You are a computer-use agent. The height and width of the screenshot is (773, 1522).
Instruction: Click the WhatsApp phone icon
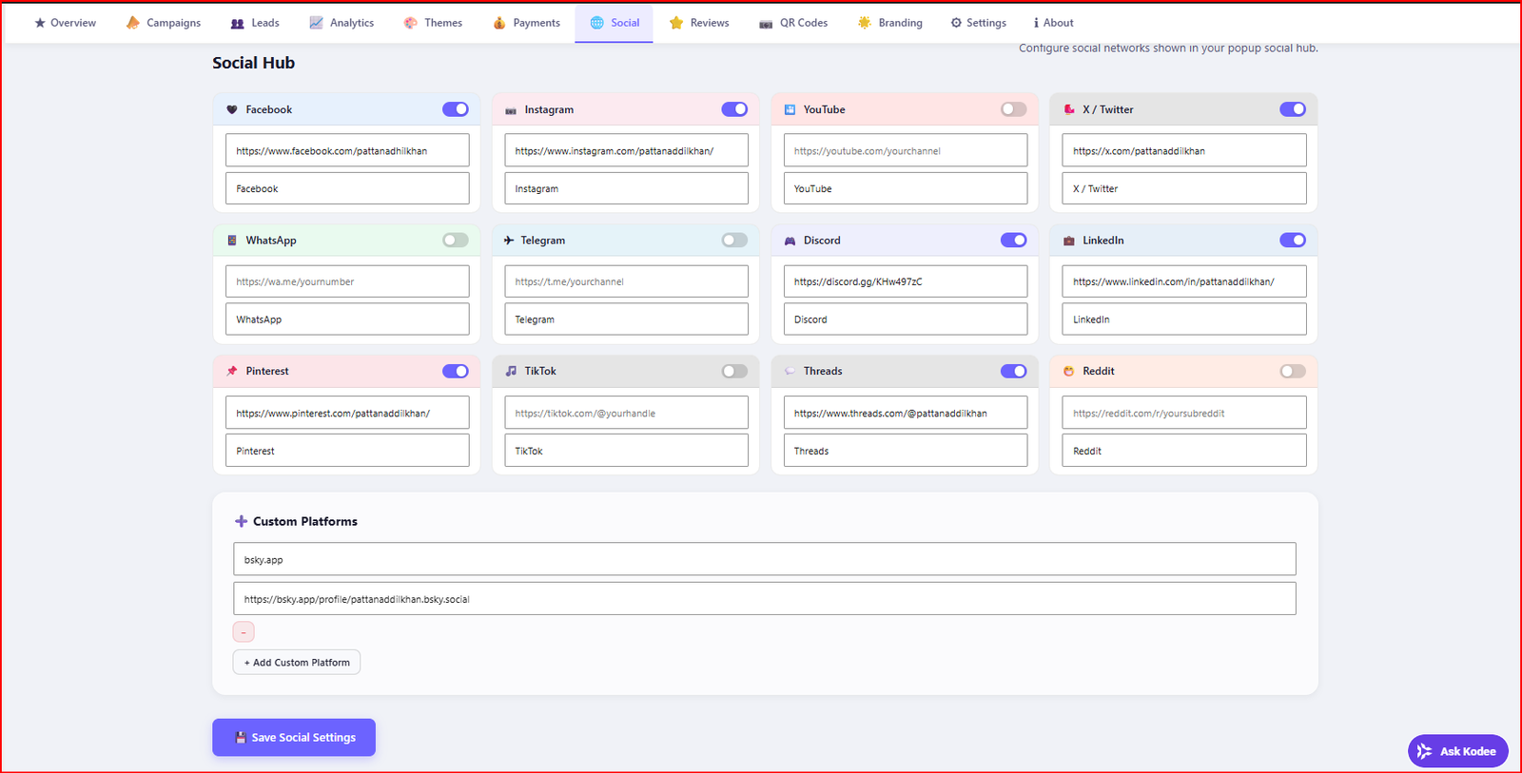point(231,241)
